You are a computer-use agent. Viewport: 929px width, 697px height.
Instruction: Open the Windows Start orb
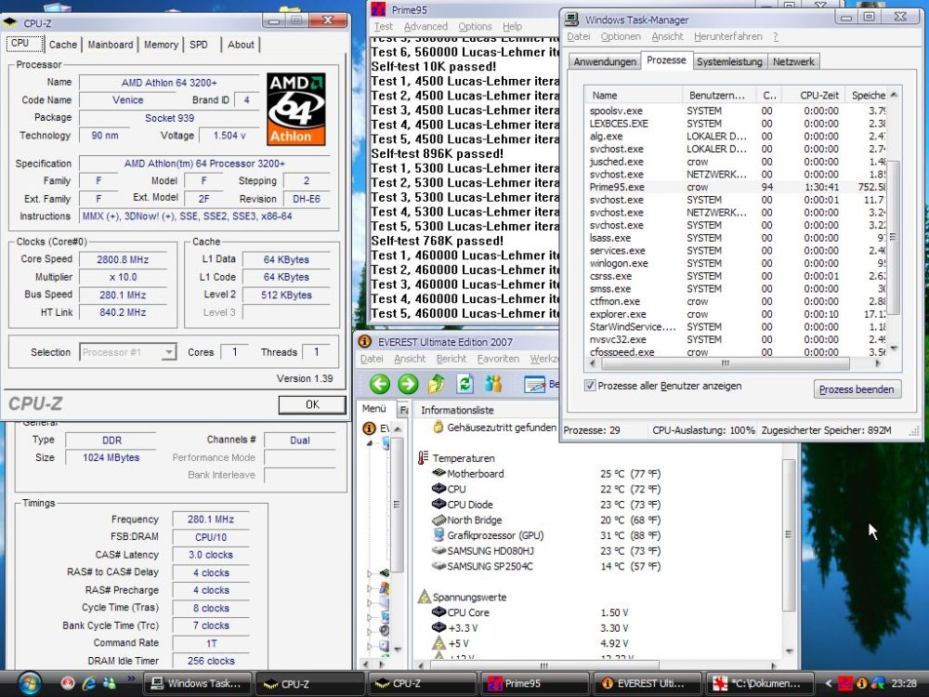click(28, 683)
